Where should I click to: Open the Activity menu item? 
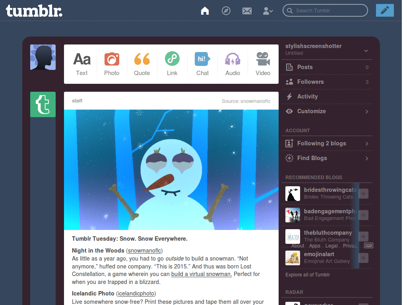click(x=327, y=97)
